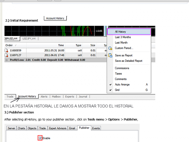
Task: Click the Account History label at top
Action: 55,18
